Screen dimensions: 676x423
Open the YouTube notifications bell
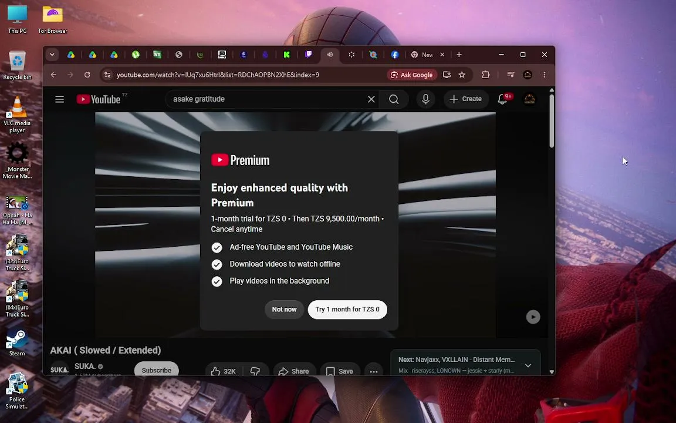pyautogui.click(x=503, y=99)
